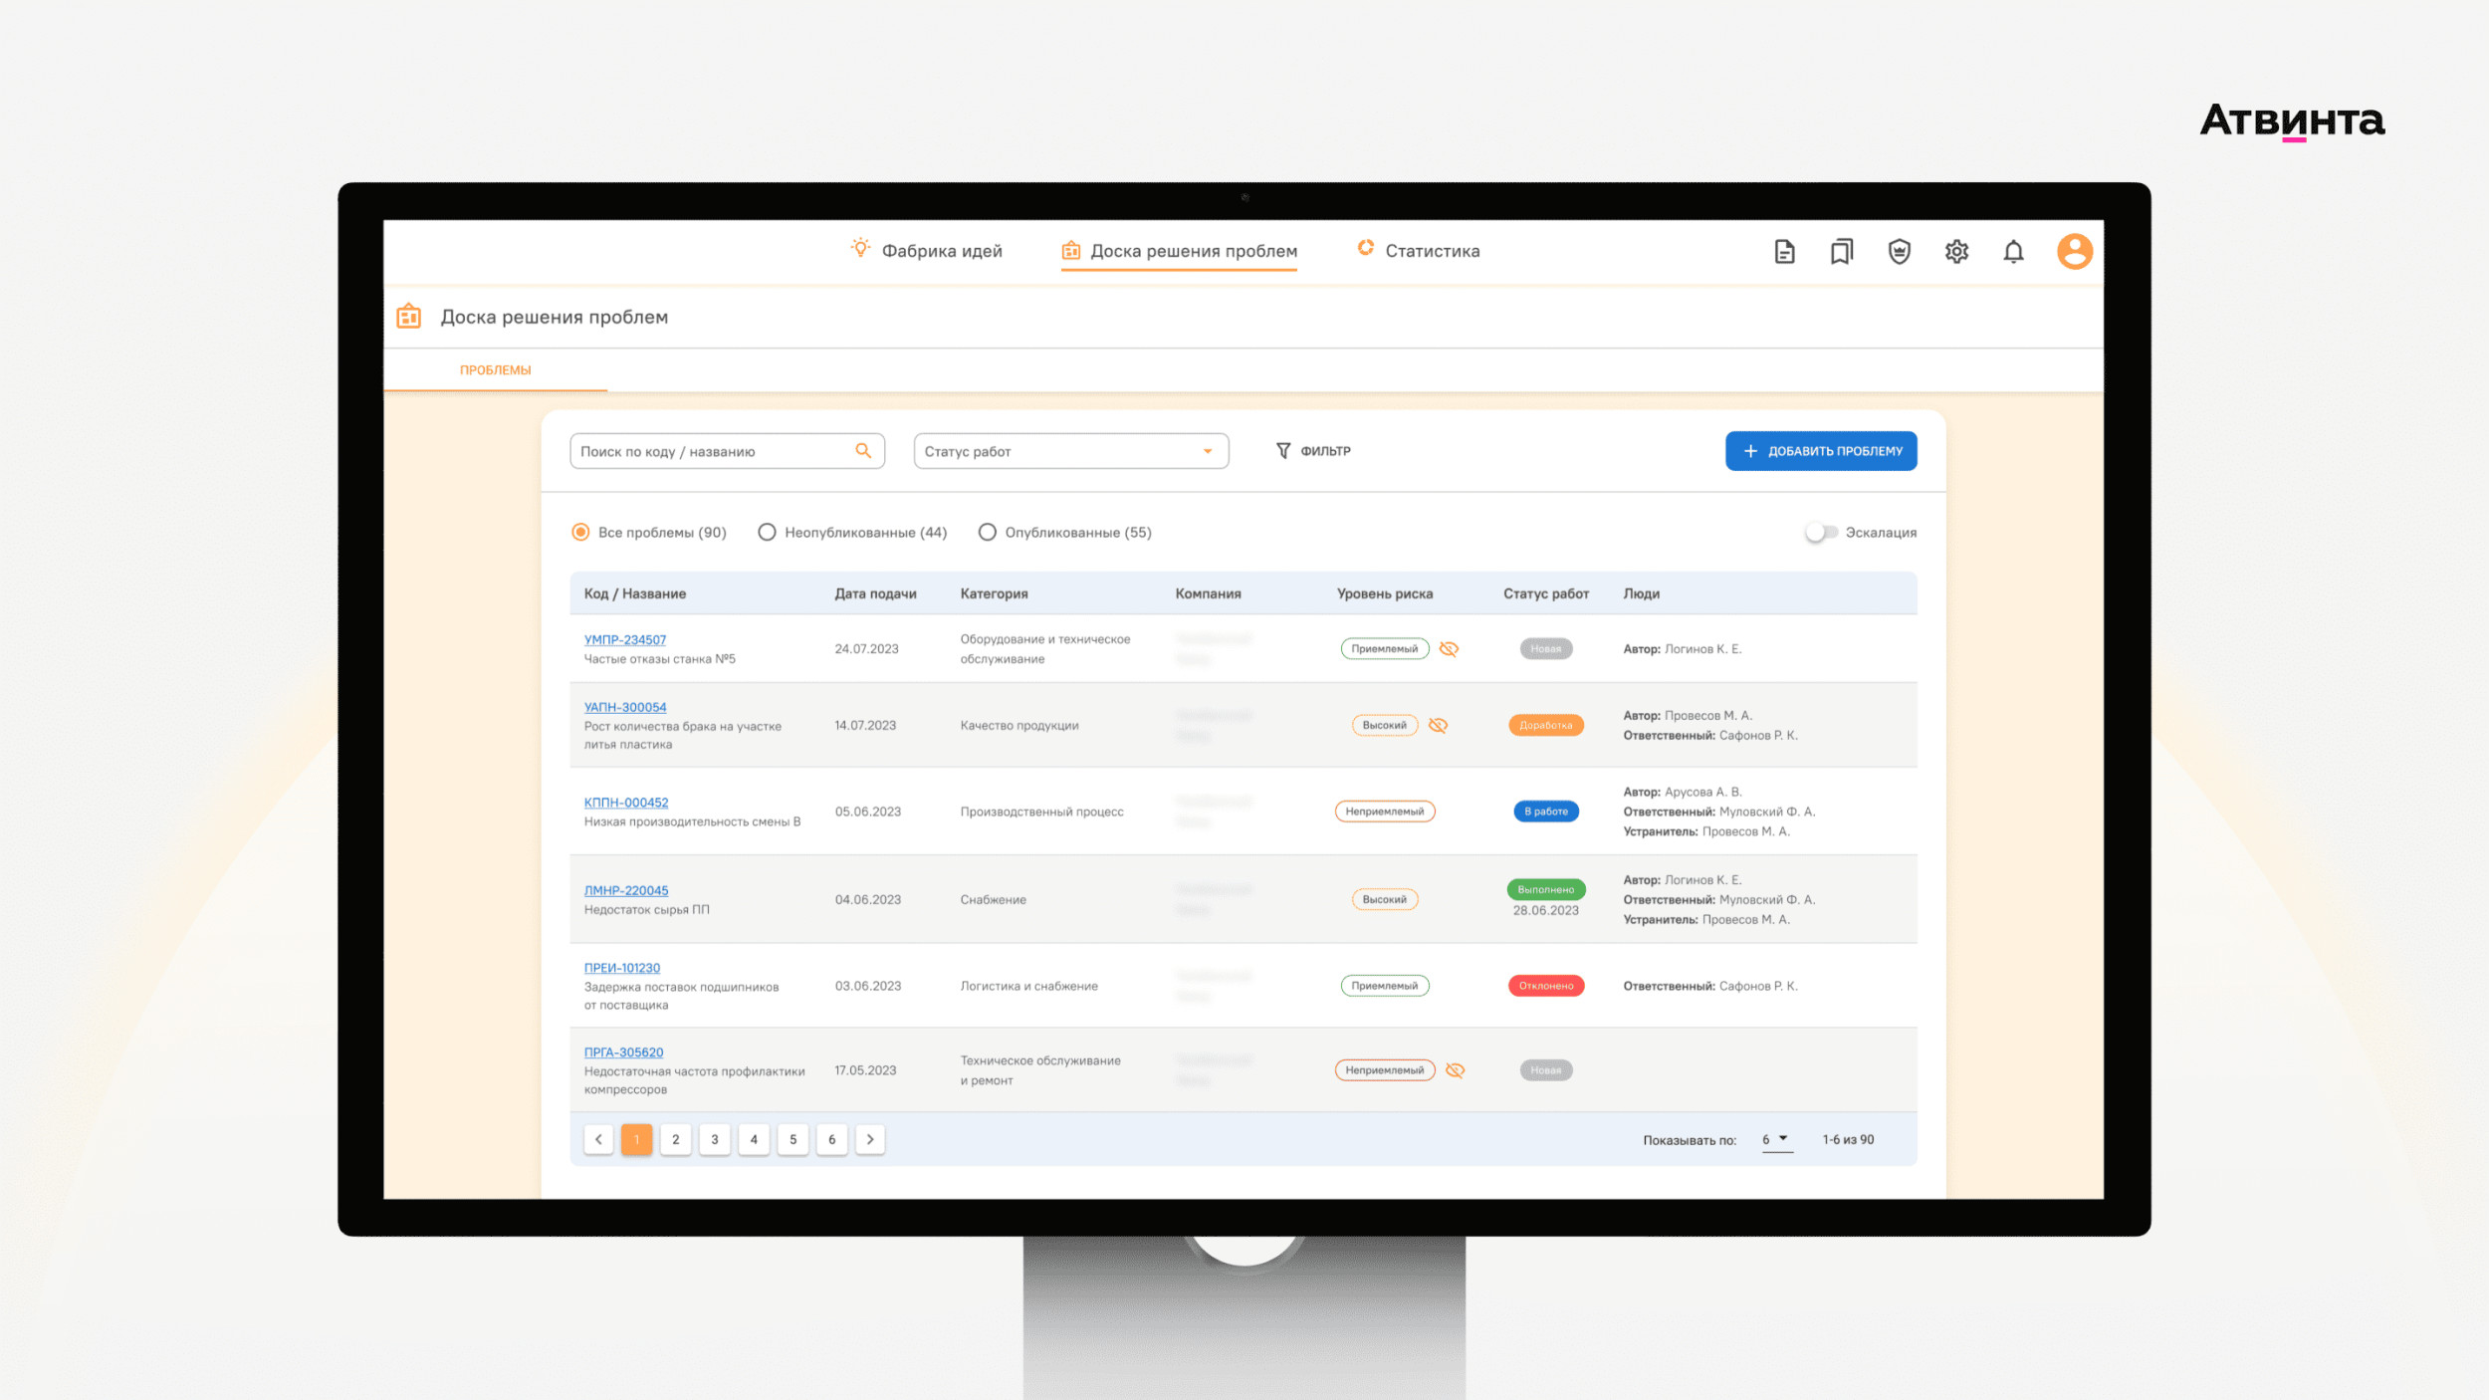Click the bookmarks icon in header
2489x1400 pixels.
click(x=1841, y=252)
